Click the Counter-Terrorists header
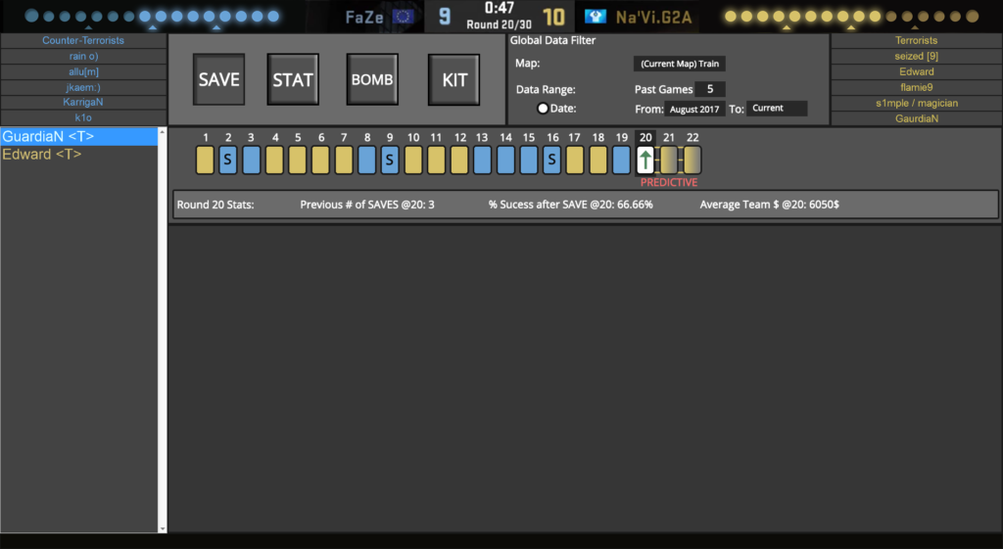The image size is (1003, 549). (84, 40)
